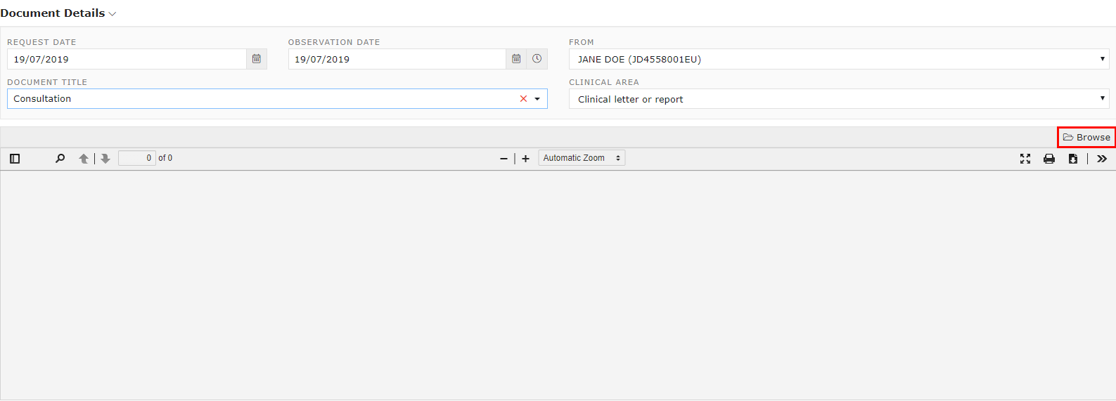The image size is (1116, 401).
Task: Open the Request Date calendar picker
Action: point(257,59)
